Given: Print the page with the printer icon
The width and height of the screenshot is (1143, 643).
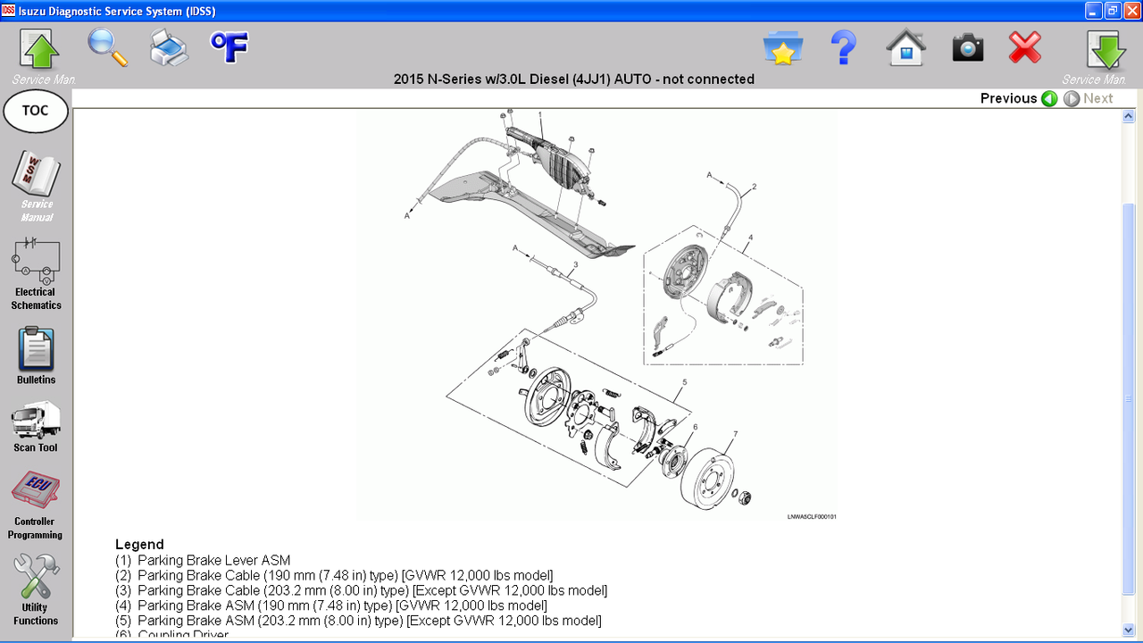Looking at the screenshot, I should coord(169,47).
